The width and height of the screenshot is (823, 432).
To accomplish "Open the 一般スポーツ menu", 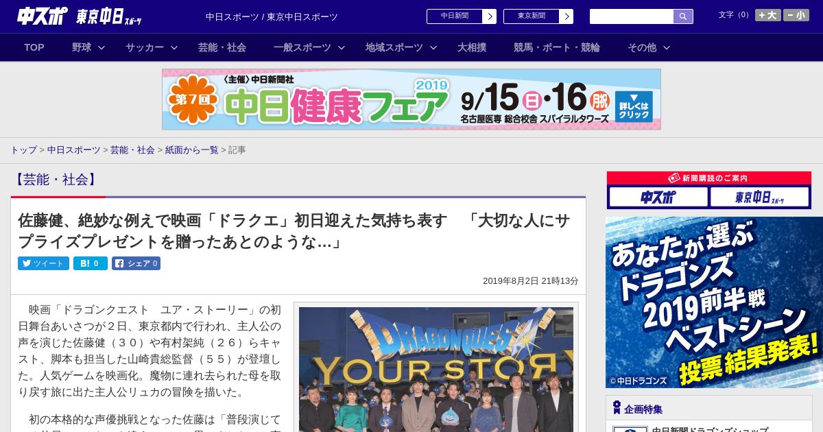I will 302,47.
